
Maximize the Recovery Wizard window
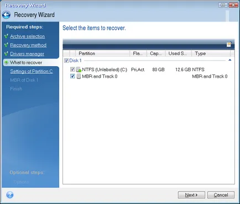coord(223,5)
